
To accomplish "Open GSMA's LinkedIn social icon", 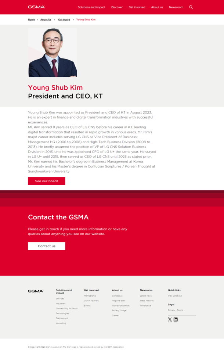I will [175, 319].
